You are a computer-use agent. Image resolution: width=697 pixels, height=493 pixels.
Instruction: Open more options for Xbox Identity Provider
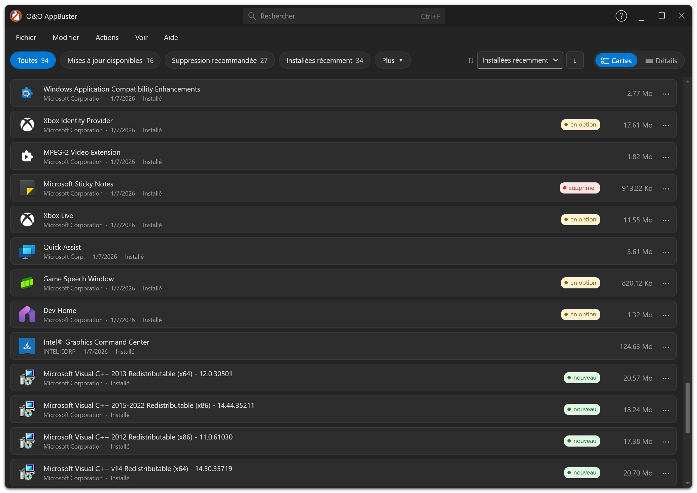pos(666,125)
